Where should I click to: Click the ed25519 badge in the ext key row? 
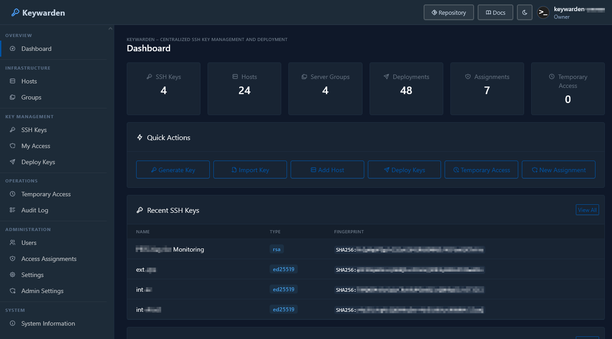point(283,269)
